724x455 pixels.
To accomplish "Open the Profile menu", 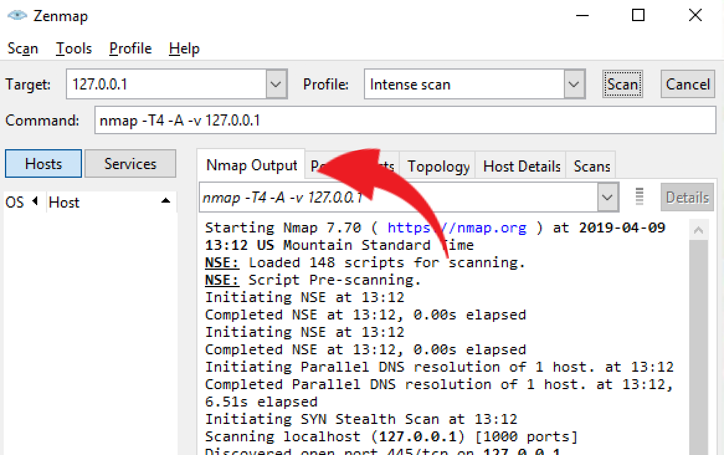I will [x=130, y=48].
